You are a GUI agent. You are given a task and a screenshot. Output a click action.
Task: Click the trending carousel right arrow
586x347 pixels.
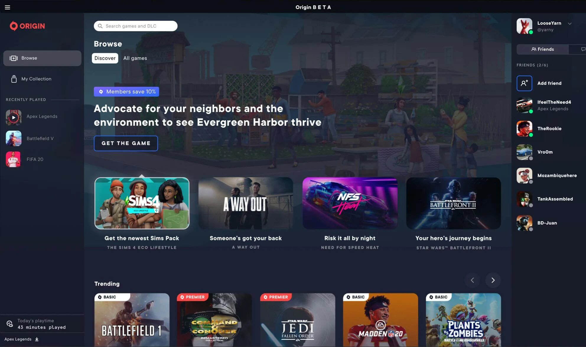(493, 280)
